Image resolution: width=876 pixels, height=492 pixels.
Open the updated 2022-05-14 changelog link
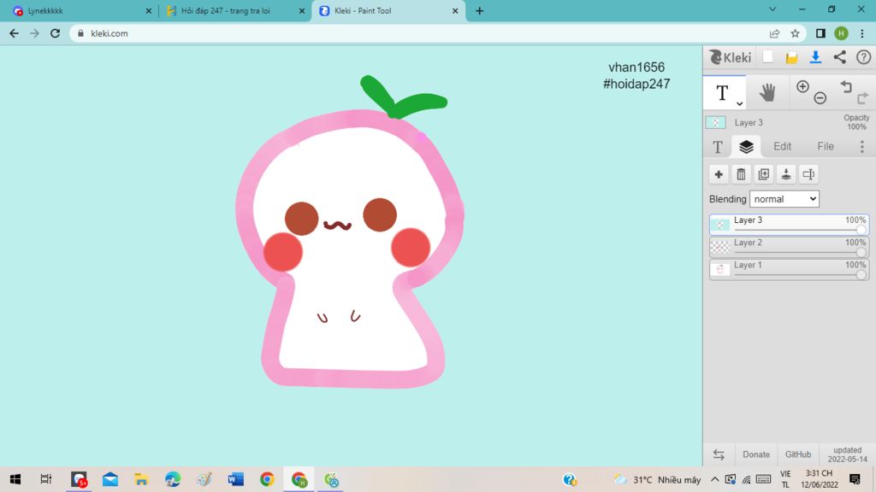pos(848,454)
